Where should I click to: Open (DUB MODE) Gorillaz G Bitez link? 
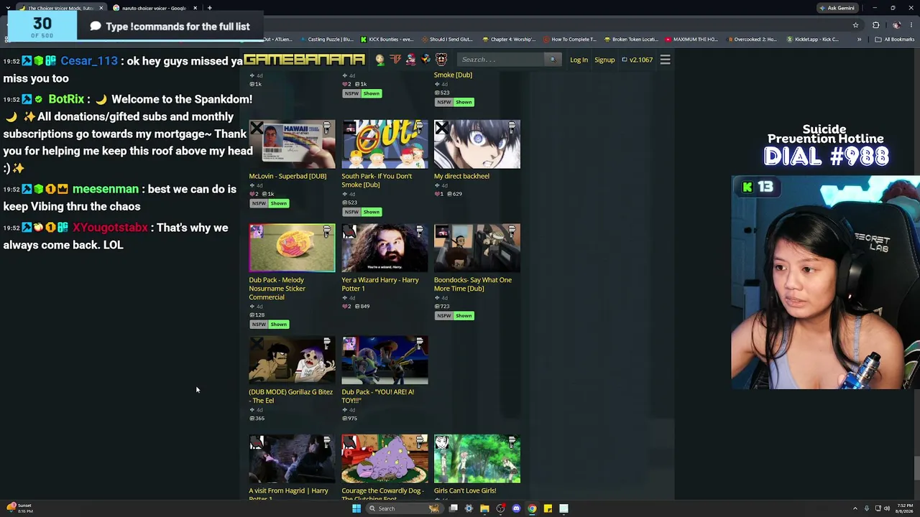(x=291, y=396)
